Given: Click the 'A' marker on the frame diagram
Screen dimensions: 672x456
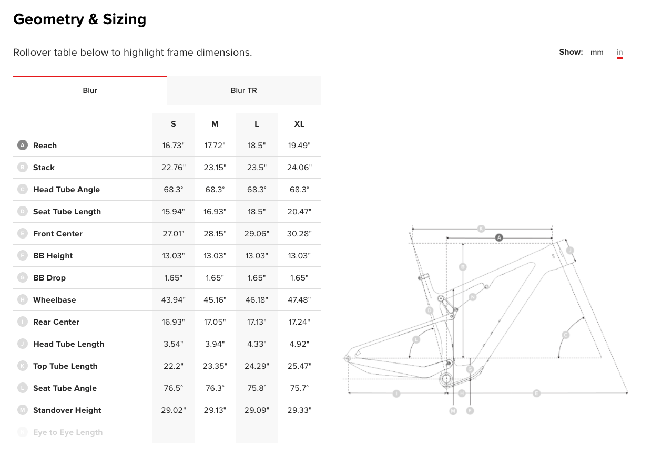Looking at the screenshot, I should [x=499, y=237].
